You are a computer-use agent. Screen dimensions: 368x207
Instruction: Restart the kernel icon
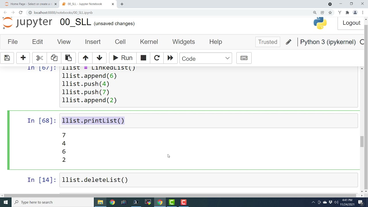[x=157, y=58]
